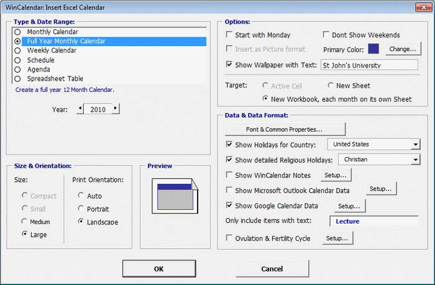Viewport: 435px width, 285px height.
Task: Click the Primary Color blue swatch
Action: (373, 49)
